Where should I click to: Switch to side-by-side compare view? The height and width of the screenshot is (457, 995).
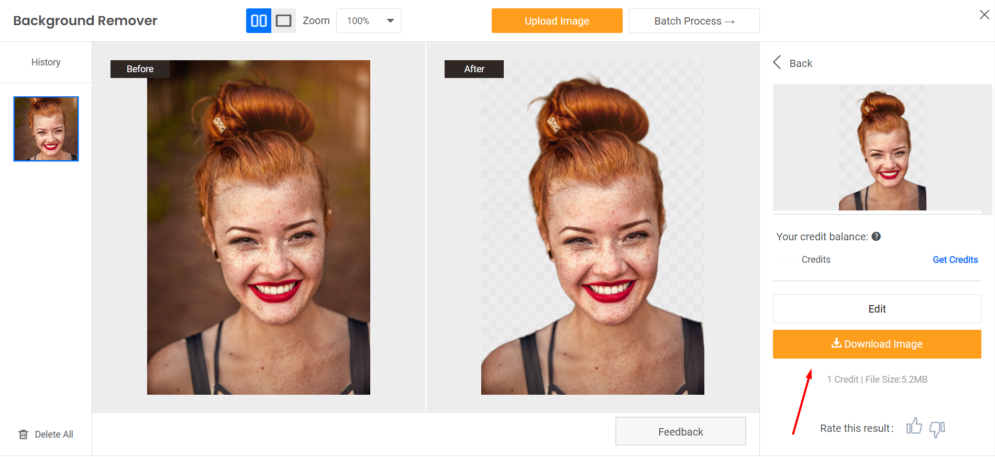[x=259, y=21]
